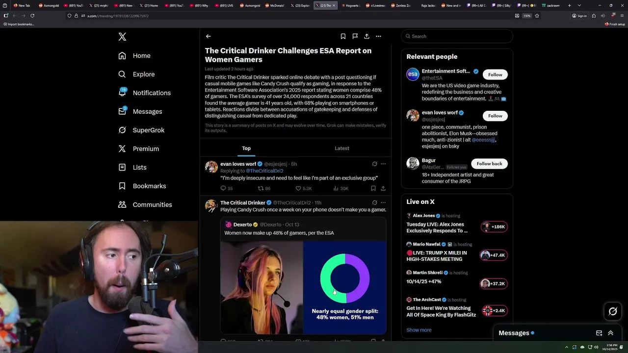
Task: Share evan loves worf's post
Action: 383,188
